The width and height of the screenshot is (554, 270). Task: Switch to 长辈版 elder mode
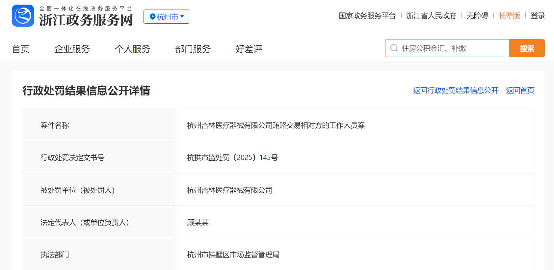[509, 16]
